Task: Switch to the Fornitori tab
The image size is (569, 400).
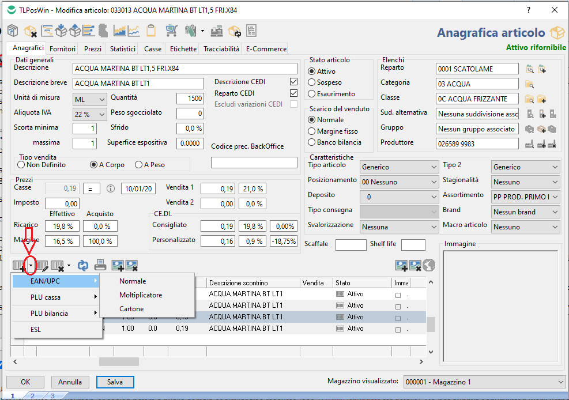Action: tap(62, 50)
